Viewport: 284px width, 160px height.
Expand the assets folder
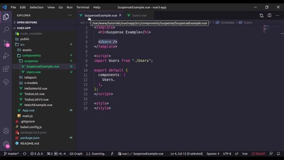click(x=44, y=50)
